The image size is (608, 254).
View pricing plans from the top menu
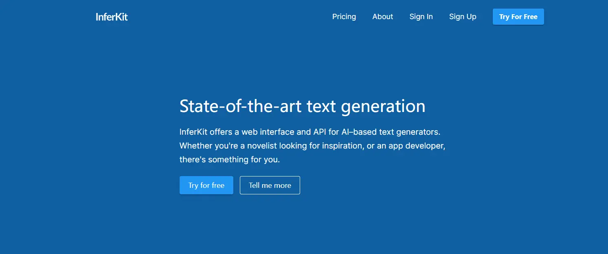pyautogui.click(x=344, y=17)
